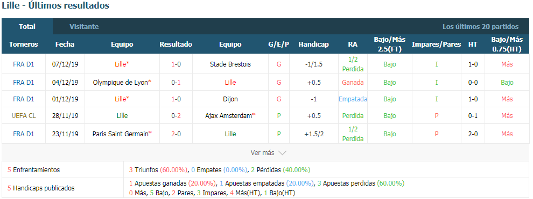Click the Lille name in the Dijon match row
Image resolution: width=533 pixels, height=199 pixels.
point(122,99)
